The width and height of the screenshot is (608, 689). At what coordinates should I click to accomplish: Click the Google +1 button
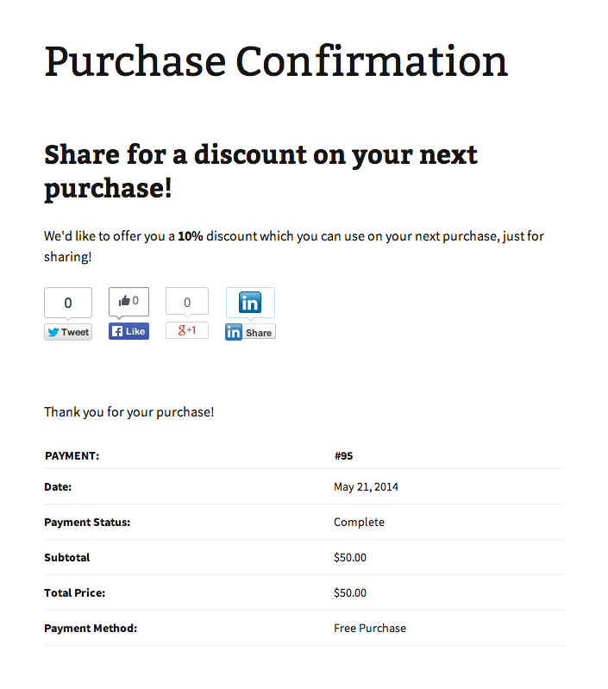187,330
